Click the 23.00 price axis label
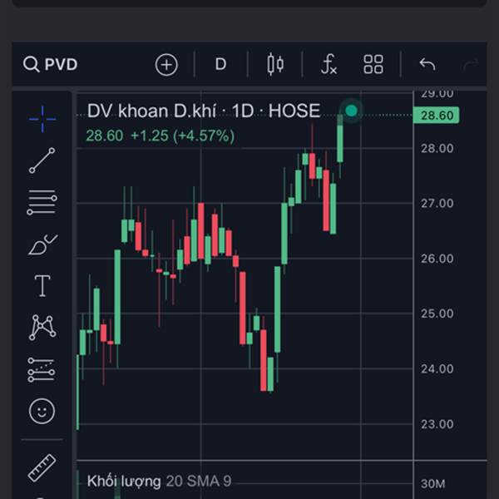499x499 pixels. (437, 424)
